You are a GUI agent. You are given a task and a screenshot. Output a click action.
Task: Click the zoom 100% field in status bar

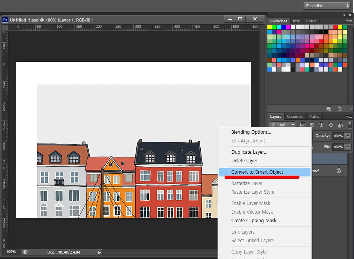[11, 252]
